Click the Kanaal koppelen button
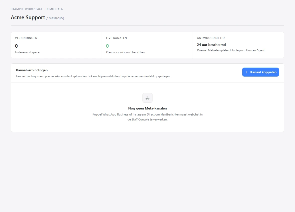295x212 pixels. tap(260, 72)
